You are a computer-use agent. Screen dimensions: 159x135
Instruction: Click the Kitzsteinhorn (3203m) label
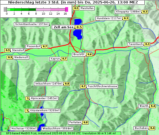click(x=45, y=111)
